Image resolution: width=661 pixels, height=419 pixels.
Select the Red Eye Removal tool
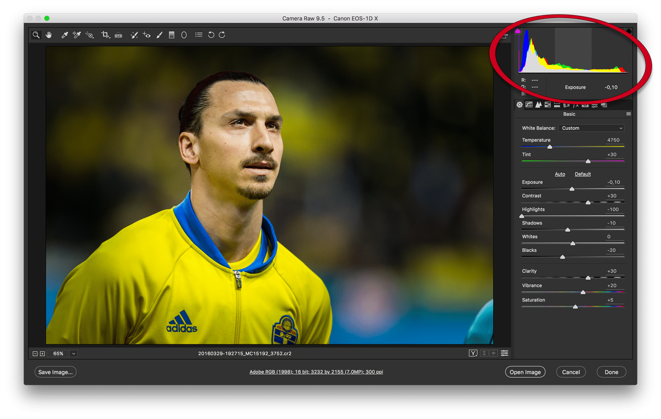(147, 35)
